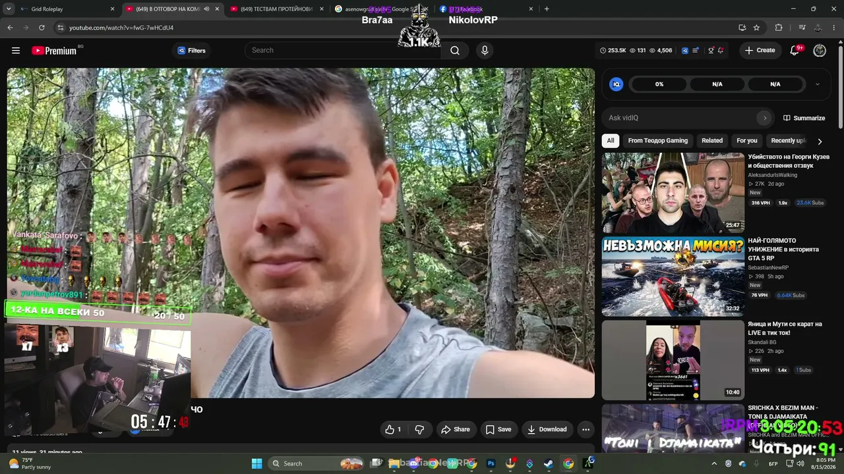Focus the YouTube search box
This screenshot has height=474, width=844.
(343, 51)
